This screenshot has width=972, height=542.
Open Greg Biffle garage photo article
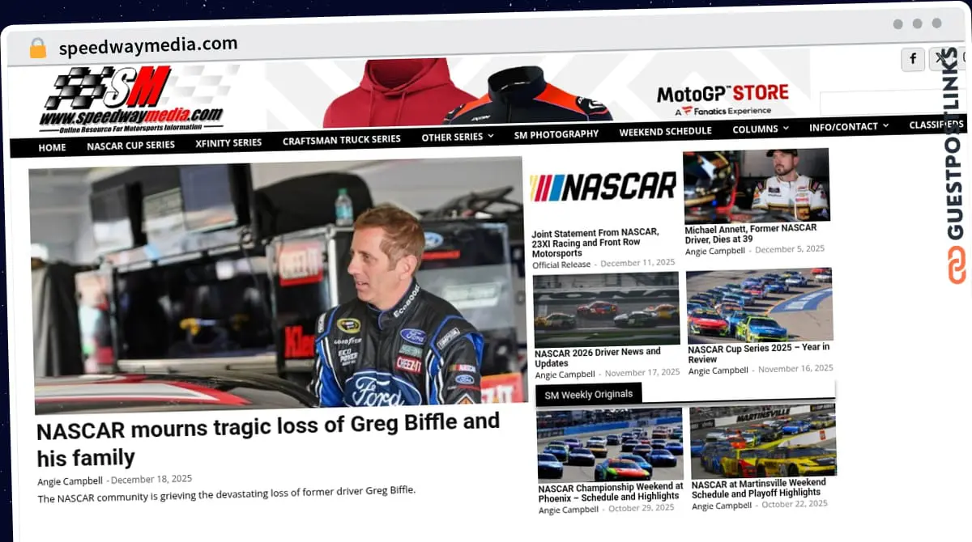[x=277, y=286]
